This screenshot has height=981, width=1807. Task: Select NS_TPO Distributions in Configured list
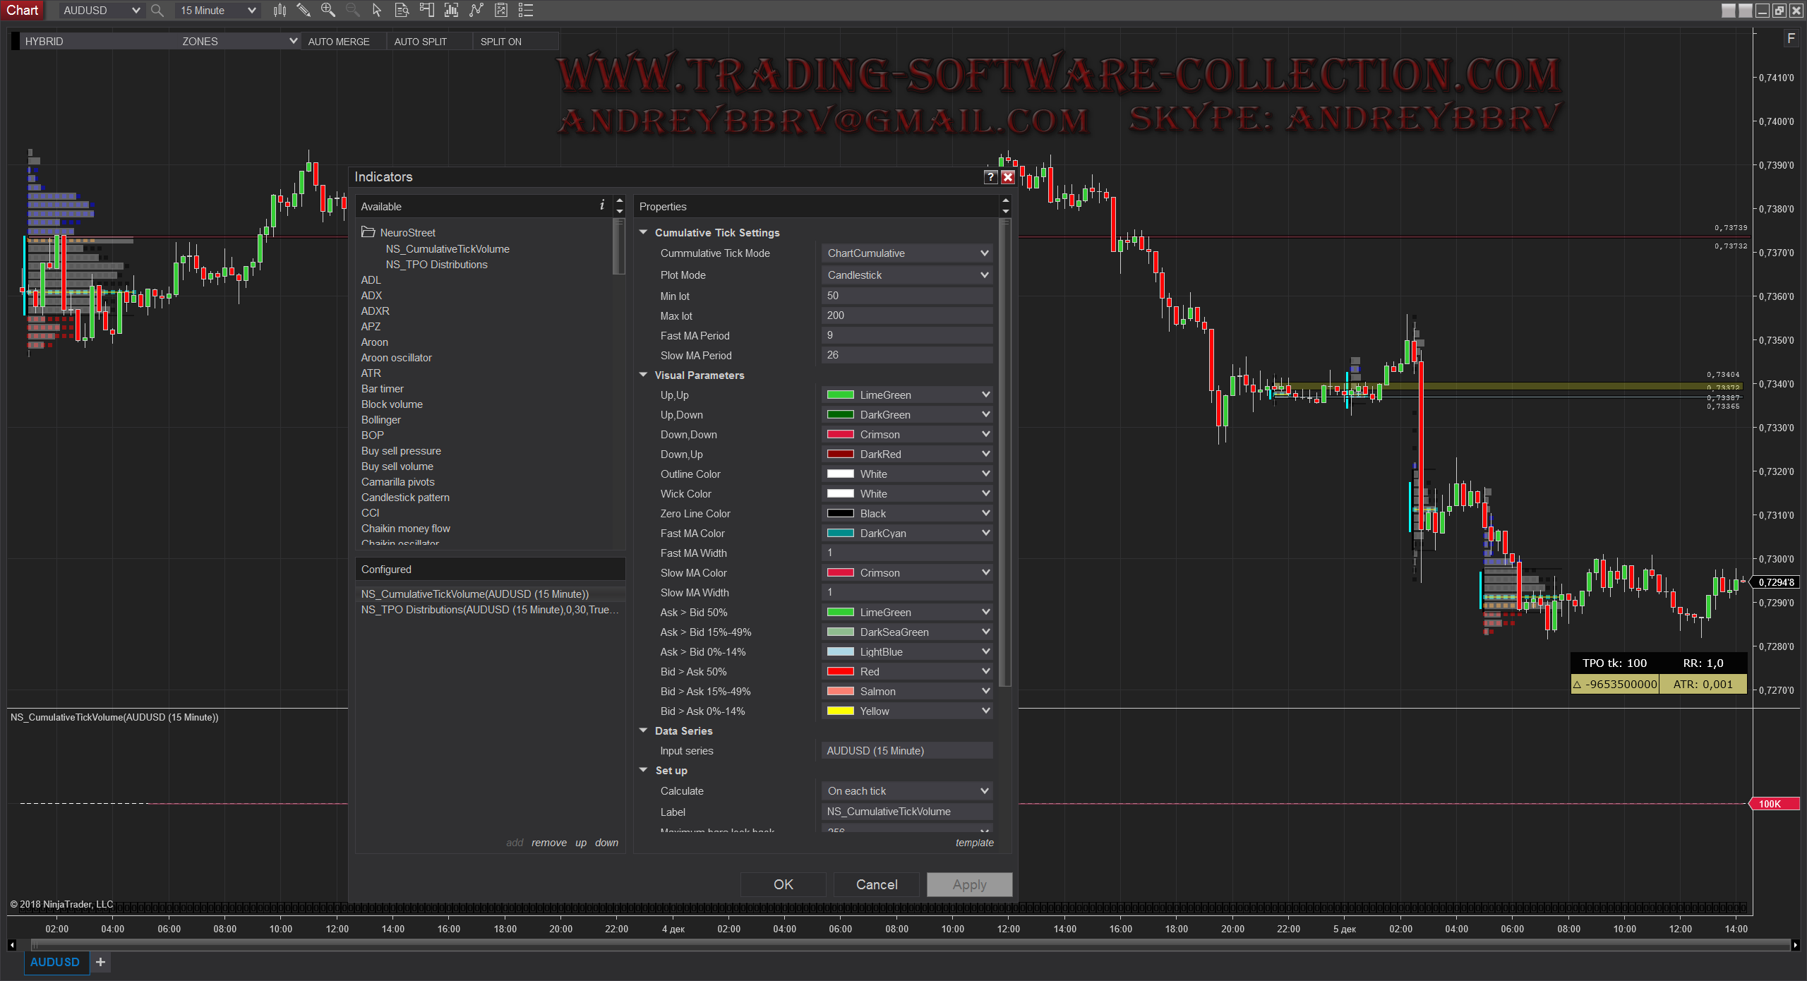click(489, 610)
